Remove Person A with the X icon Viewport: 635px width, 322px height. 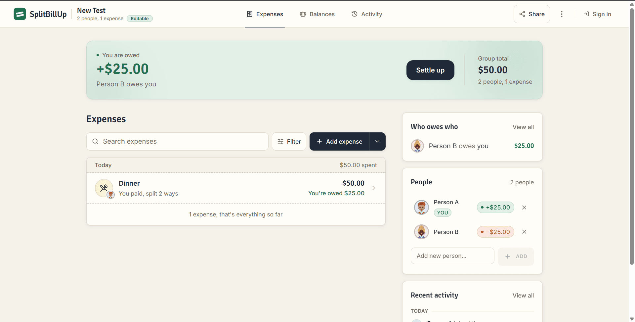524,207
